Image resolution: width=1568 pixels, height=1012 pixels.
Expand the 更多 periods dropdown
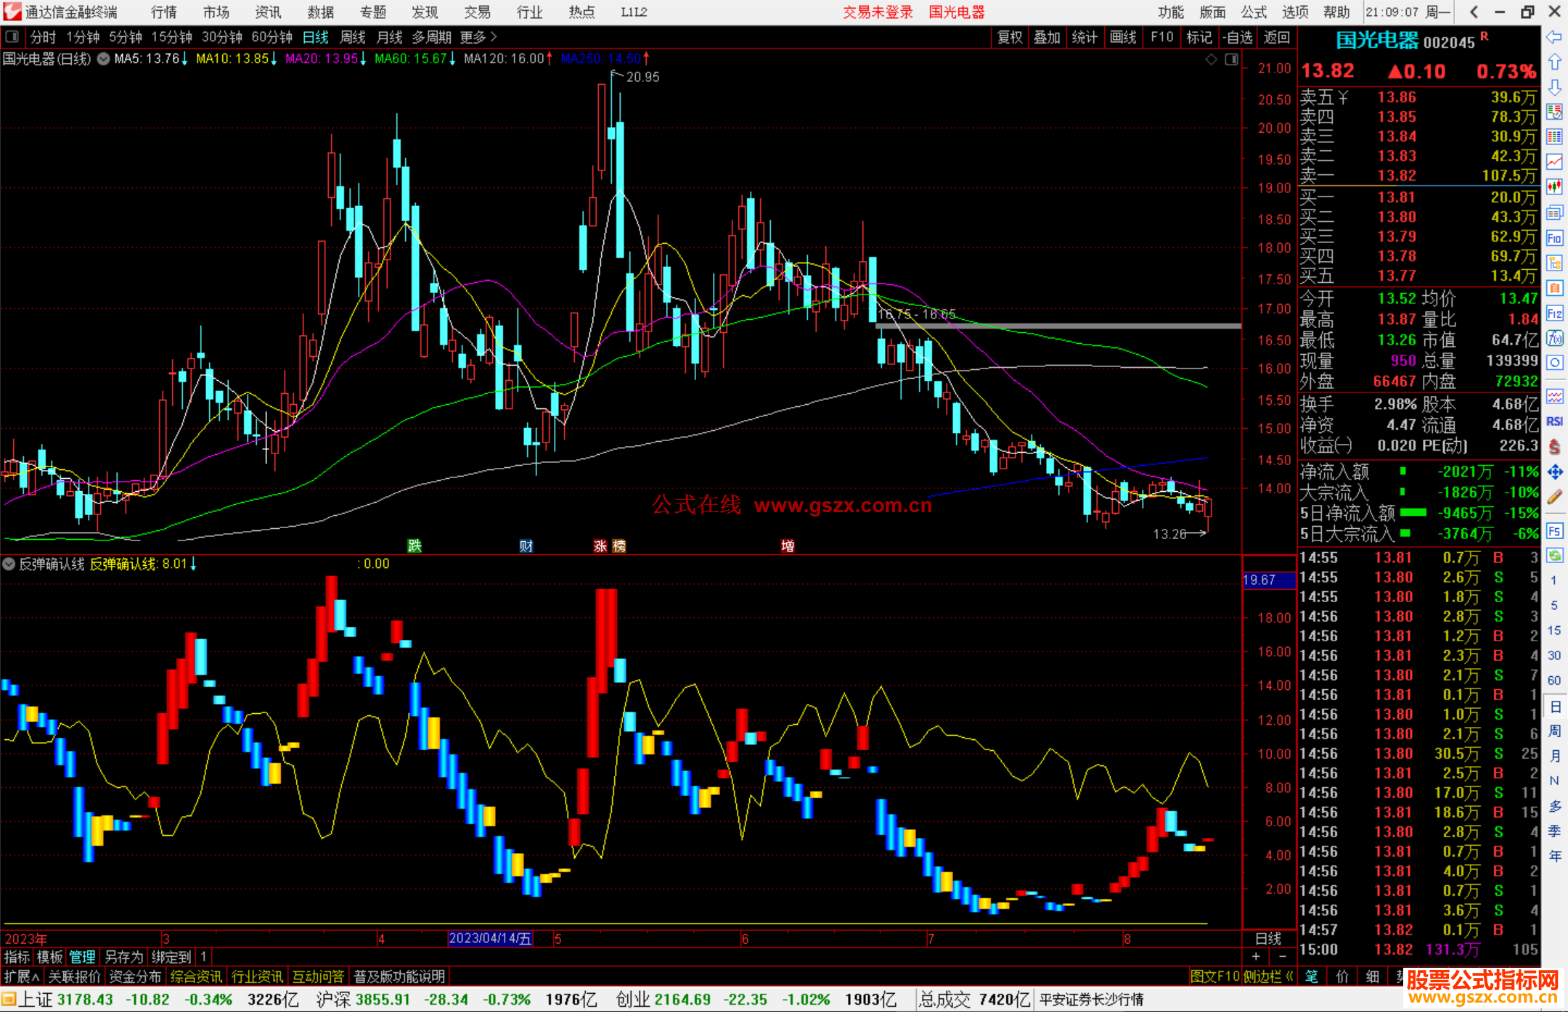pyautogui.click(x=478, y=37)
